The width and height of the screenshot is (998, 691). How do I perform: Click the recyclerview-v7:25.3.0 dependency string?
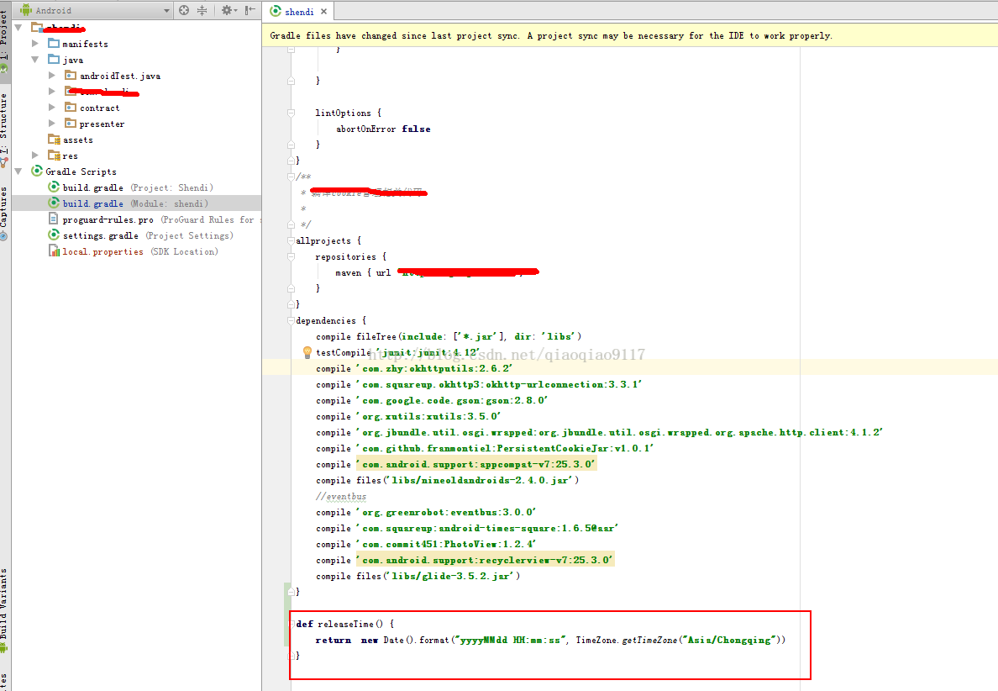[x=485, y=561]
